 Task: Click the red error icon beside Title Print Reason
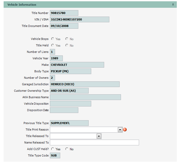pos(125,130)
